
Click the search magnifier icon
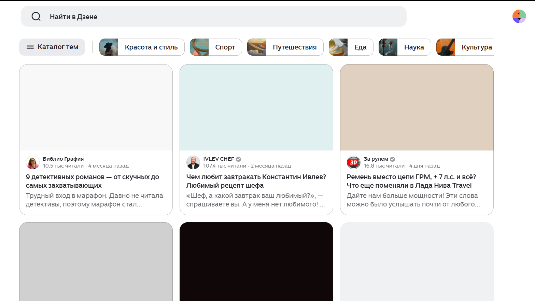coord(36,16)
